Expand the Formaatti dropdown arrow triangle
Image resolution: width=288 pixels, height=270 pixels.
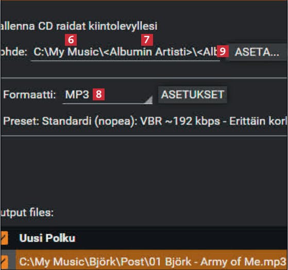(x=148, y=100)
